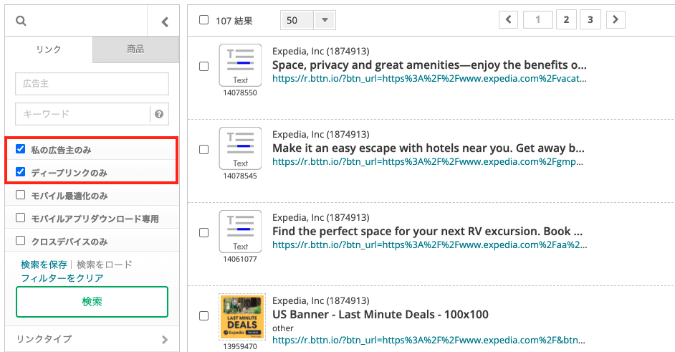Click Text icon for link 14078545

pyautogui.click(x=240, y=148)
